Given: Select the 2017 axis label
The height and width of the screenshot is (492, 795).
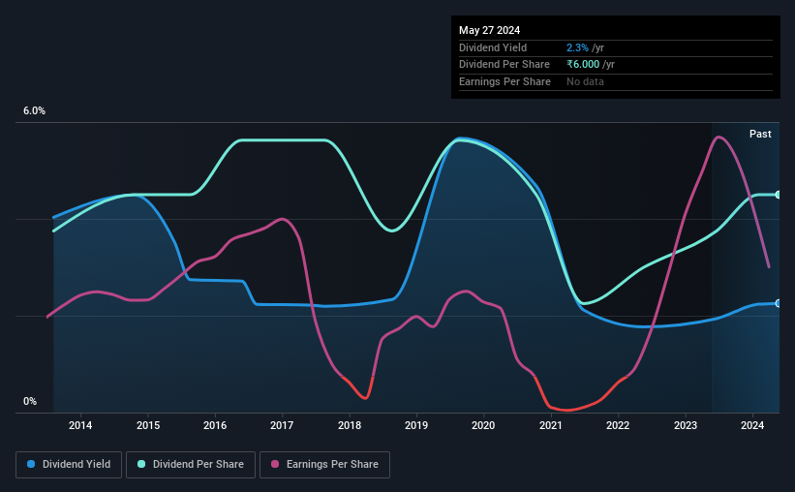Looking at the screenshot, I should pyautogui.click(x=282, y=425).
